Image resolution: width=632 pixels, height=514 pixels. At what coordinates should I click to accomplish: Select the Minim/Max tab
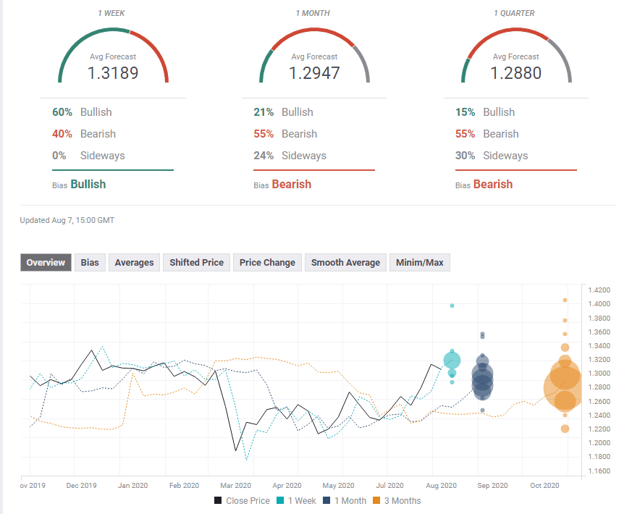(x=420, y=262)
